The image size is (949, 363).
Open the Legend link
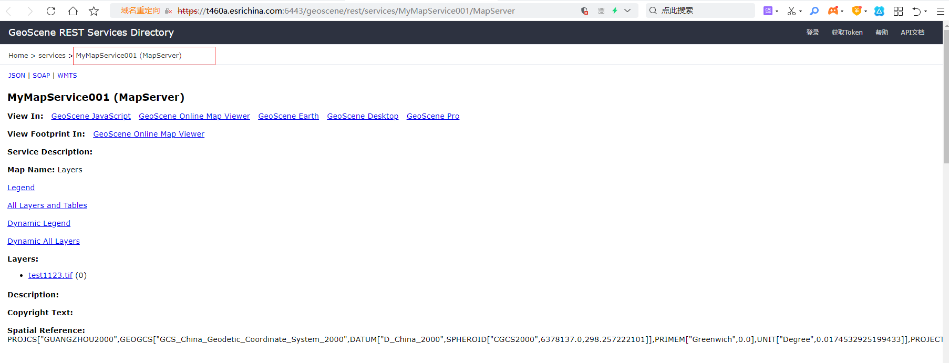(21, 188)
